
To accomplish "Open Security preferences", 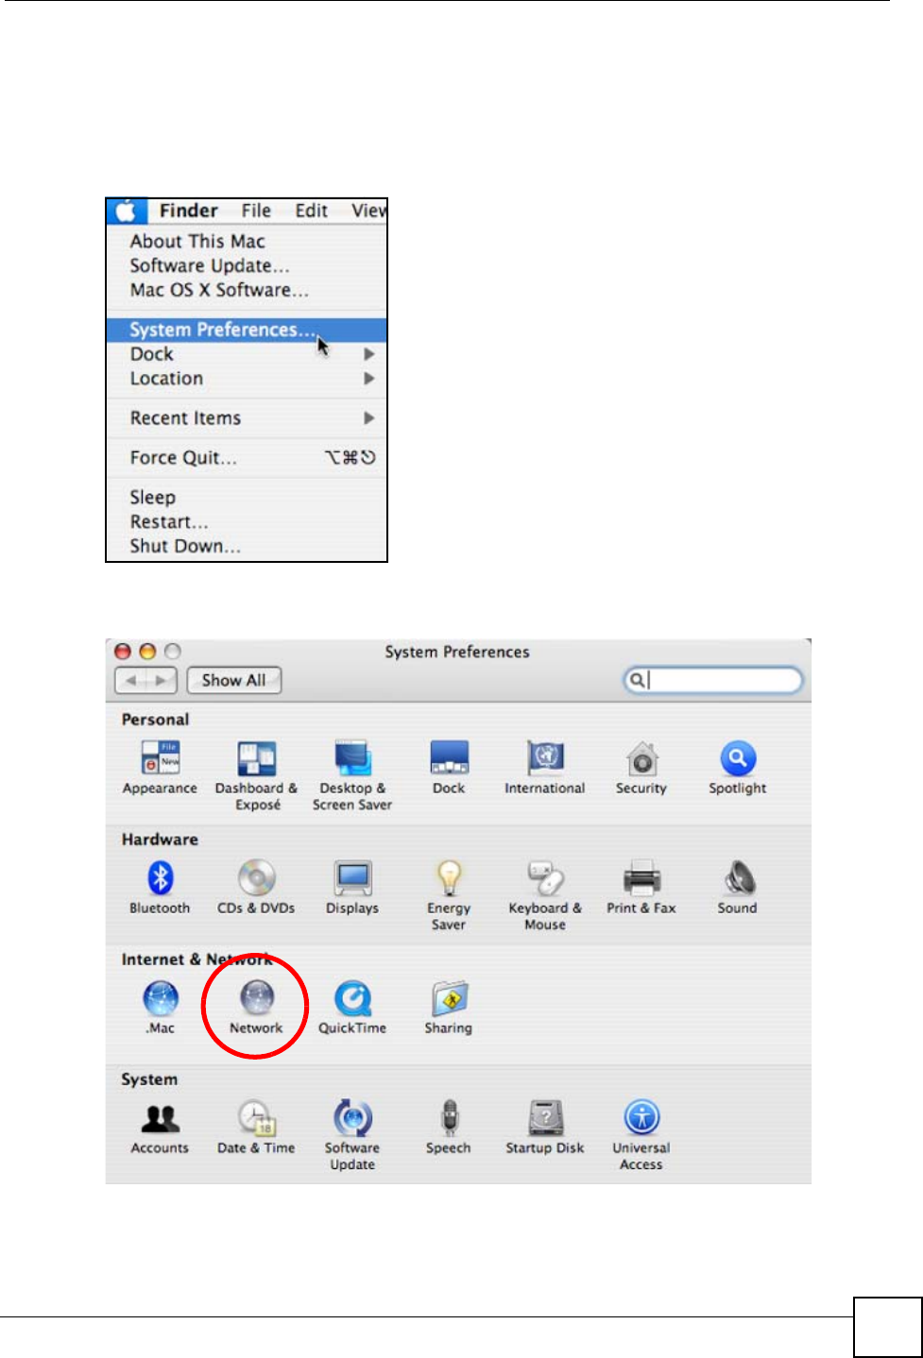I will tap(641, 768).
